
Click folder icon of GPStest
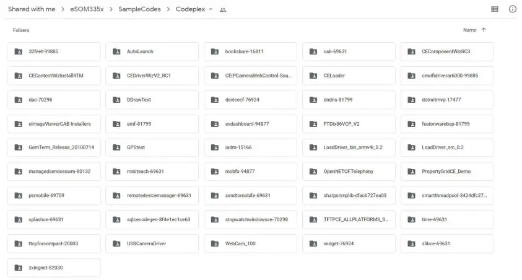pos(116,147)
